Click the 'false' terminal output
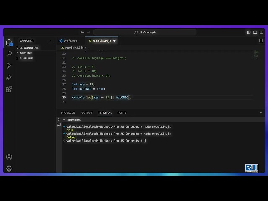Screen dimensions: 268x201 [x=71, y=137]
